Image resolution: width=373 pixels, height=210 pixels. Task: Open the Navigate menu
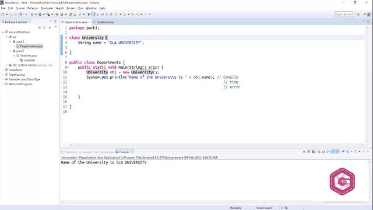[x=47, y=8]
